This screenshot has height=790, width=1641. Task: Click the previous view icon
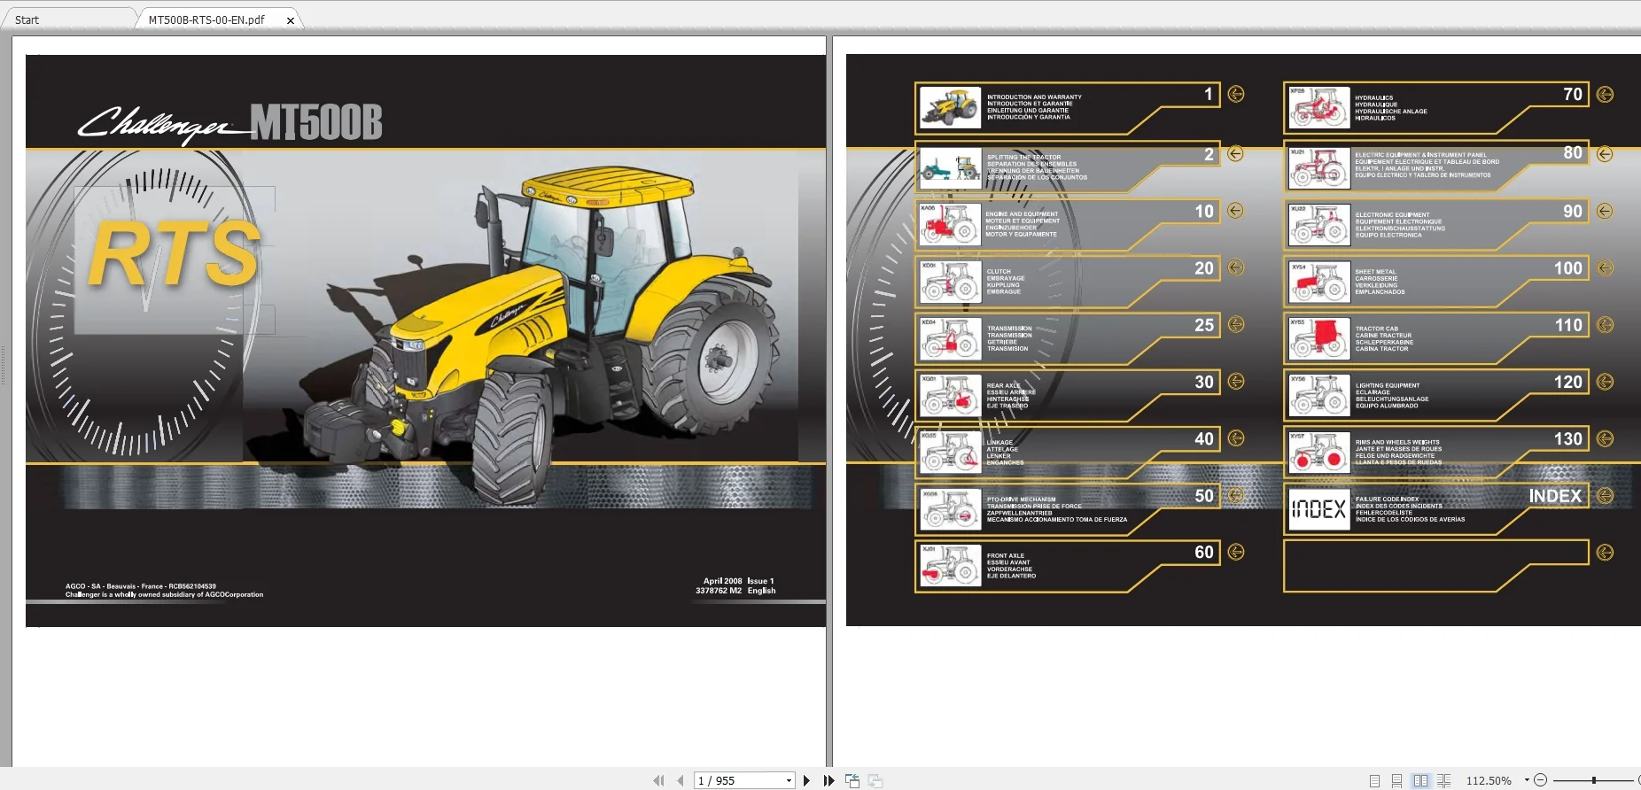(x=852, y=780)
